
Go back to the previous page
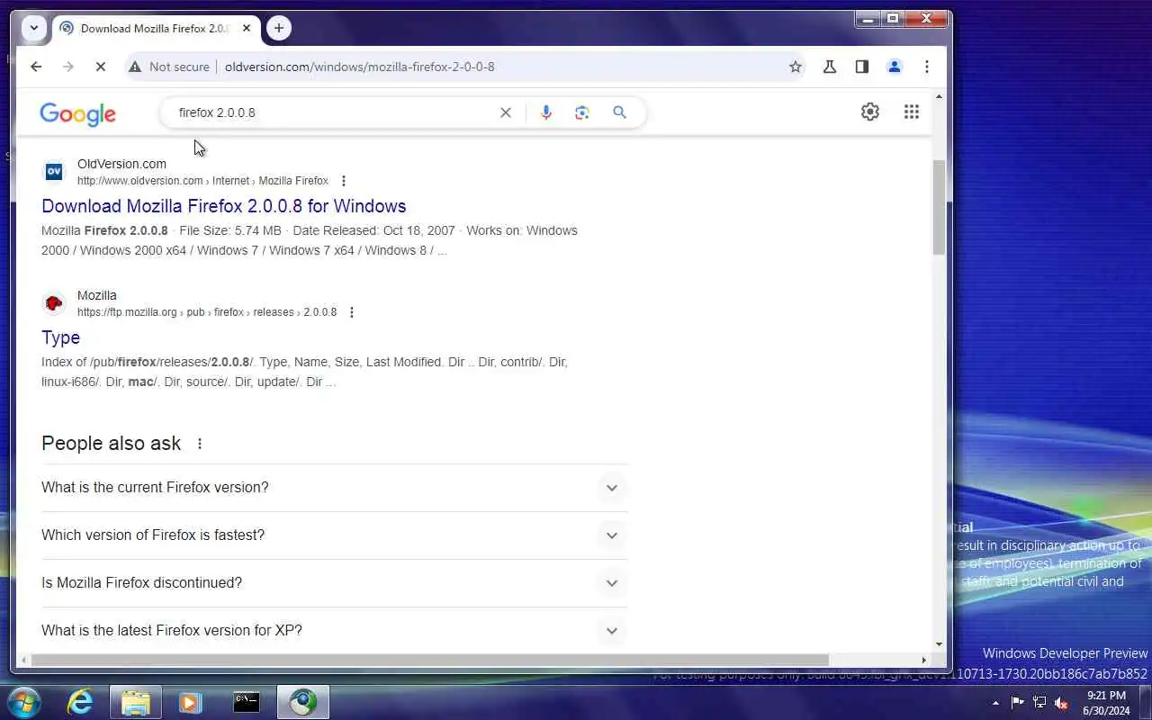tap(36, 67)
